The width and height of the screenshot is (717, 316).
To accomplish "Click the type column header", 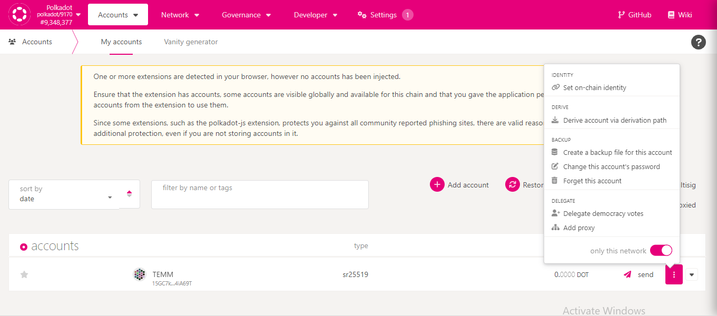I will pyautogui.click(x=361, y=246).
